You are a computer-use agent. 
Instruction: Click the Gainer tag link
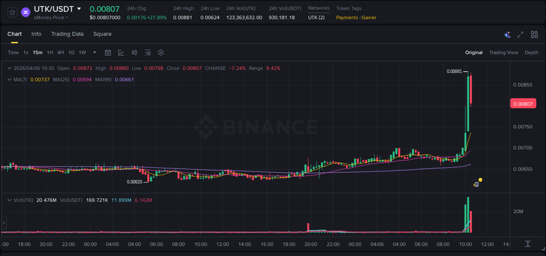369,17
